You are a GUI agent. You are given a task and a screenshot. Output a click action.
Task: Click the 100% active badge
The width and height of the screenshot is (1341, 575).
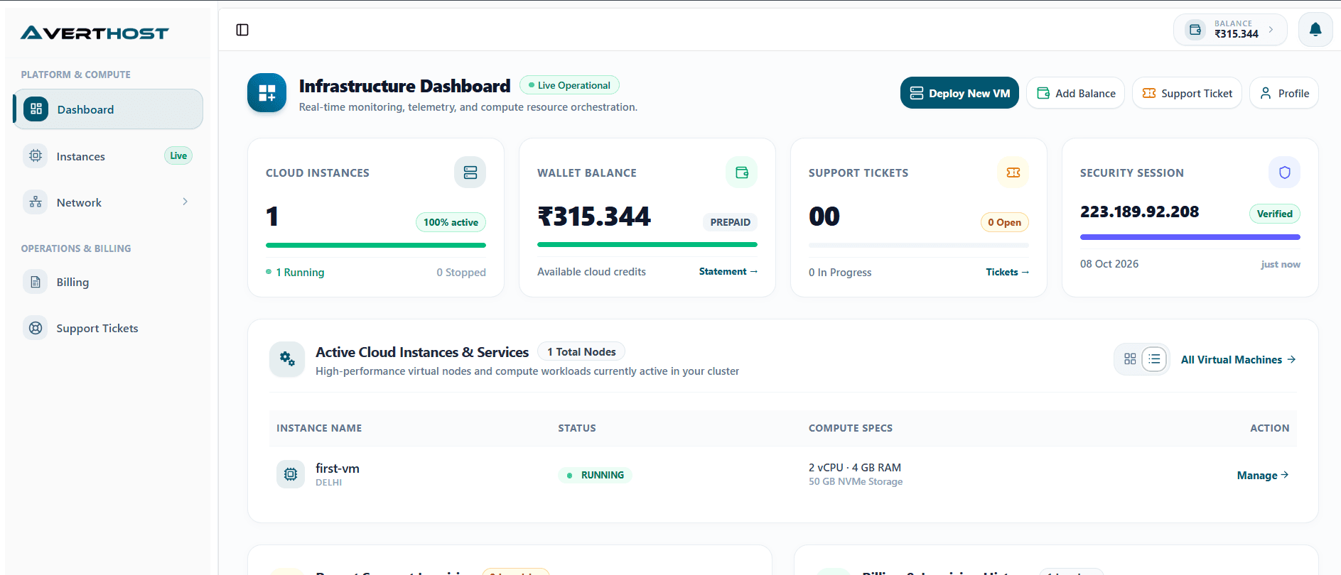click(x=451, y=222)
